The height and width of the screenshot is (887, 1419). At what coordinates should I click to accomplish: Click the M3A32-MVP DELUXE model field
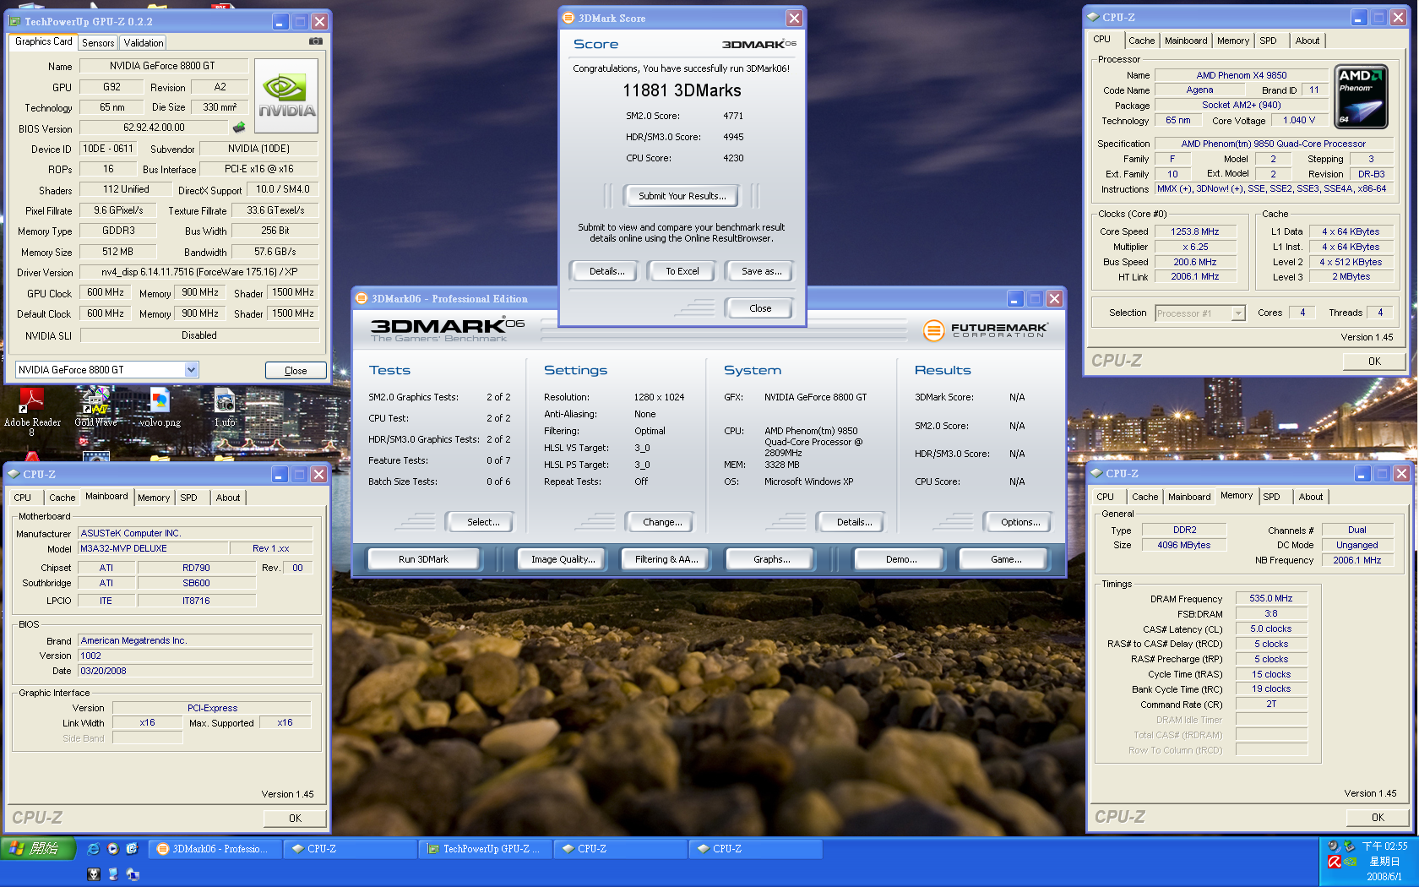pos(154,548)
